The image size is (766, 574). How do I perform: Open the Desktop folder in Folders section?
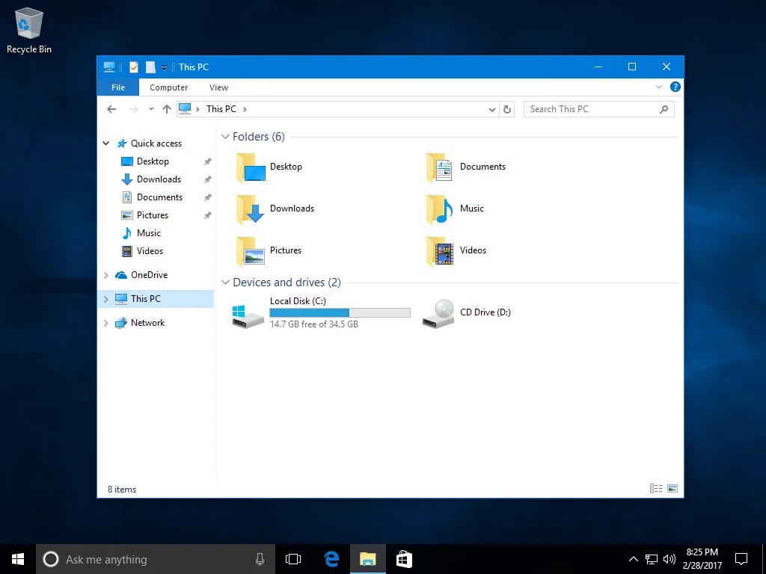pos(269,167)
